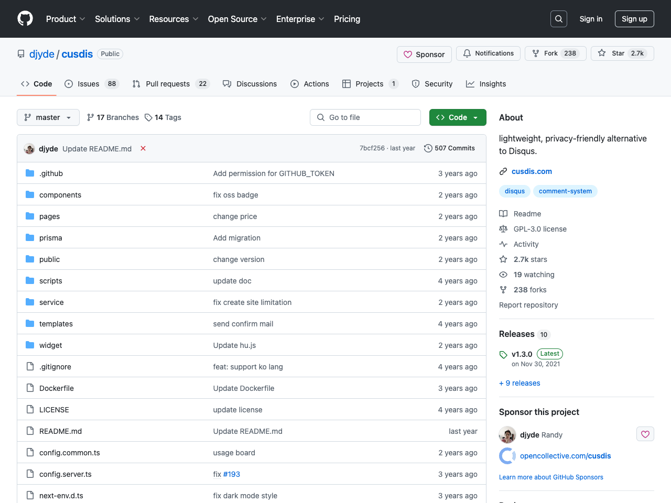This screenshot has height=503, width=671.
Task: Expand the Product menu
Action: [x=66, y=19]
